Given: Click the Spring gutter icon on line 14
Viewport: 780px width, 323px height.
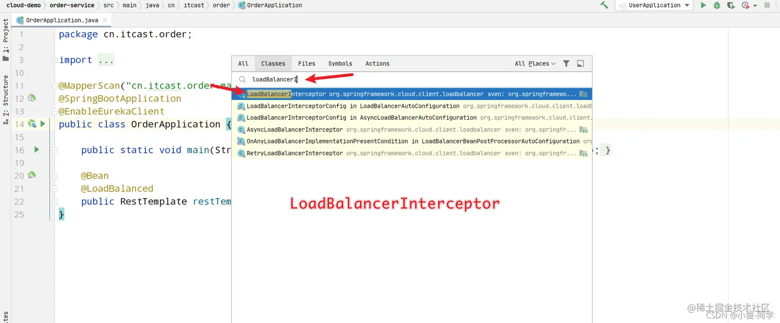Looking at the screenshot, I should click(32, 124).
